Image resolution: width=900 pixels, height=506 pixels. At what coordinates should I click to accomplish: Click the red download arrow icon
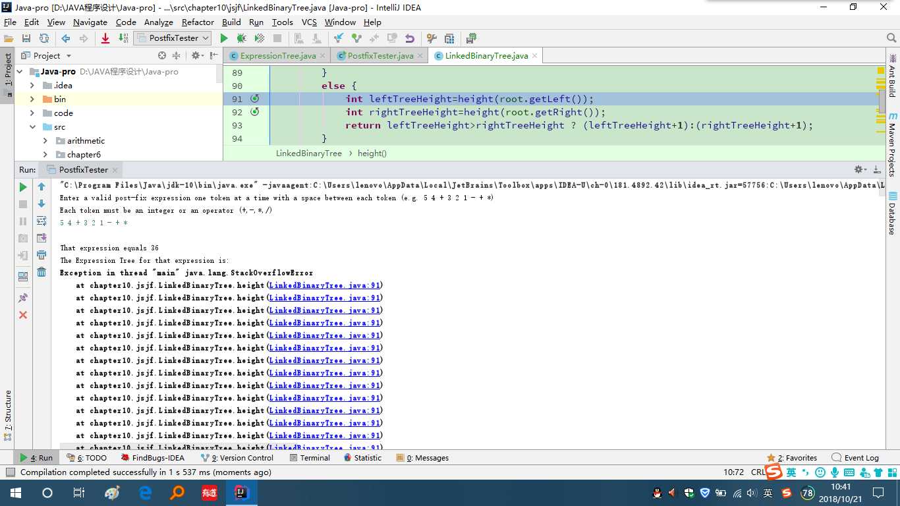[x=105, y=38]
